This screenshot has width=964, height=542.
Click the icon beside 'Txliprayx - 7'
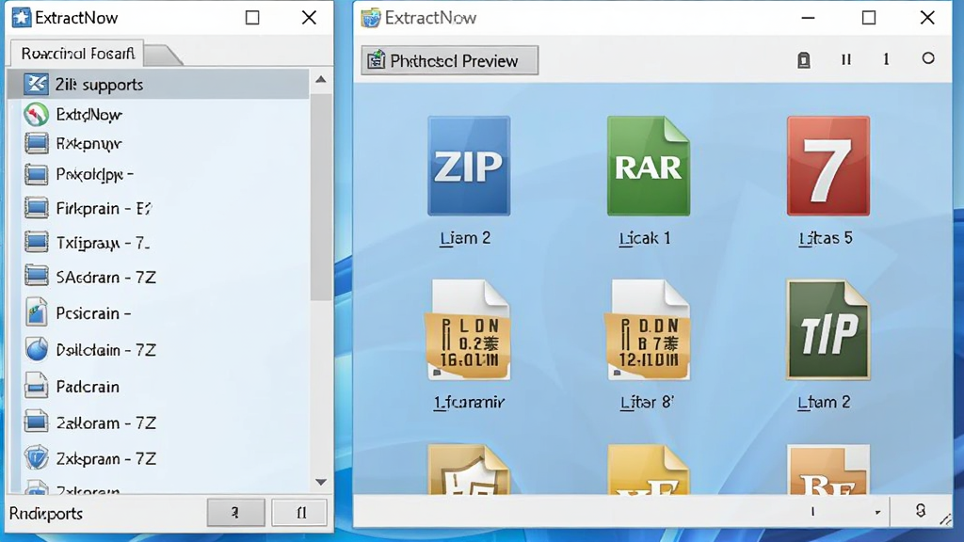click(x=37, y=242)
